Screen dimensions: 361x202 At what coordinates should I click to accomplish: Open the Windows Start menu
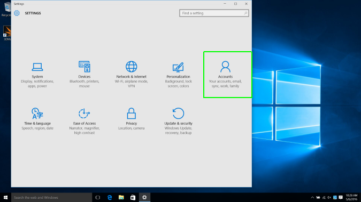click(5, 197)
